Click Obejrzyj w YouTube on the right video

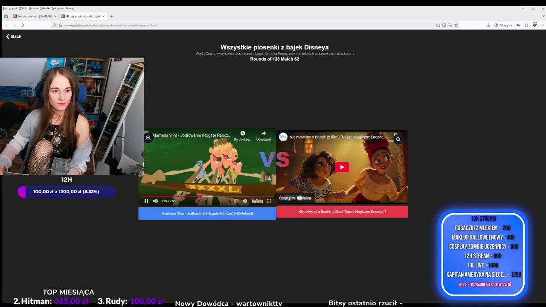[x=295, y=198]
